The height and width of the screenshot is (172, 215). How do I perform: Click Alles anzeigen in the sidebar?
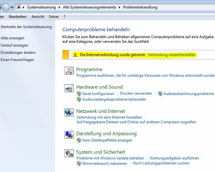pos(12,38)
